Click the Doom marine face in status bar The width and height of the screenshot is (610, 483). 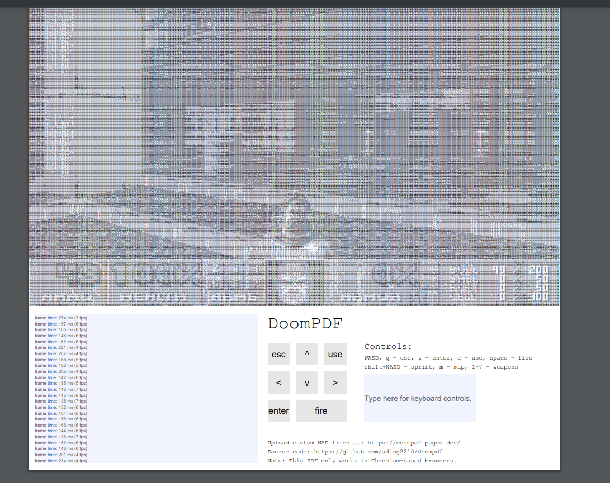click(295, 283)
